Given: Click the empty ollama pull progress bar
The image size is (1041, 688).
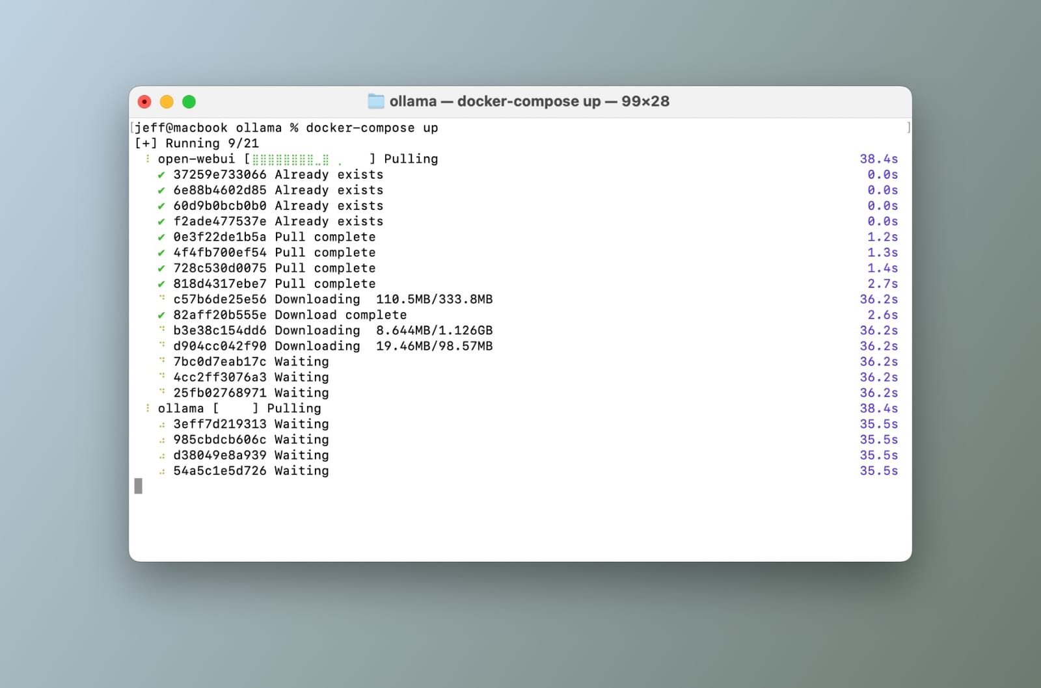Looking at the screenshot, I should 236,408.
